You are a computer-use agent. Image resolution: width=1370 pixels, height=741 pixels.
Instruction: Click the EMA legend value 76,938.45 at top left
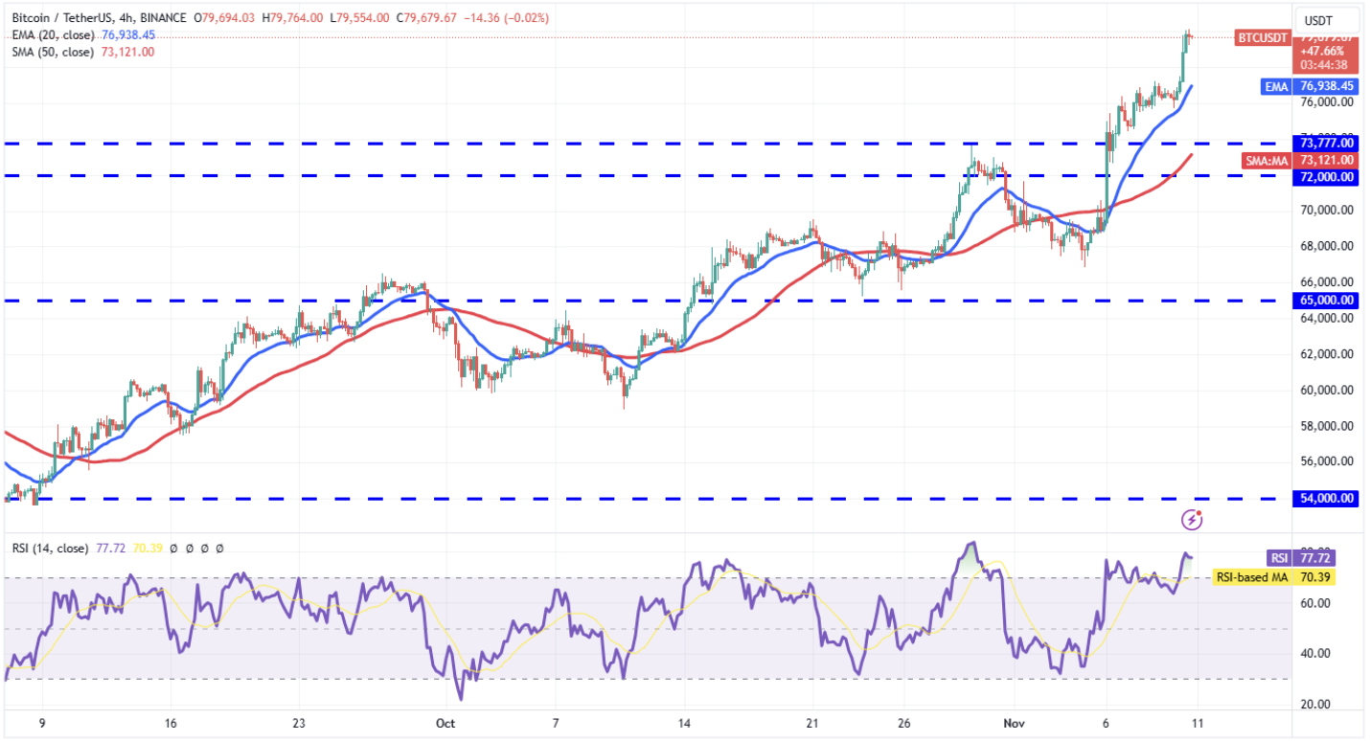[x=127, y=35]
